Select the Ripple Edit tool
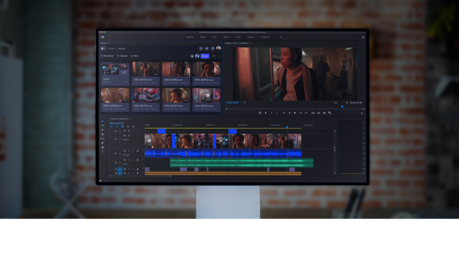Screen dimensions: 459x263 point(102,130)
